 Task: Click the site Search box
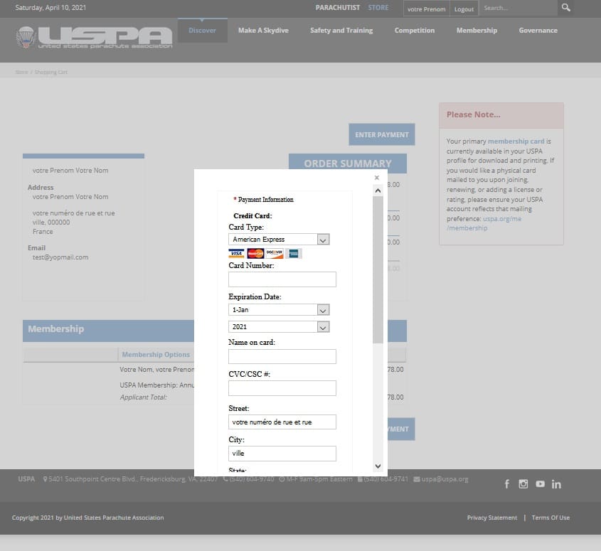pyautogui.click(x=518, y=8)
